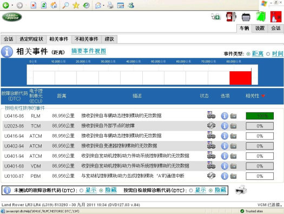
Task: Select DTC code U0416-86
Action: (x=14, y=116)
